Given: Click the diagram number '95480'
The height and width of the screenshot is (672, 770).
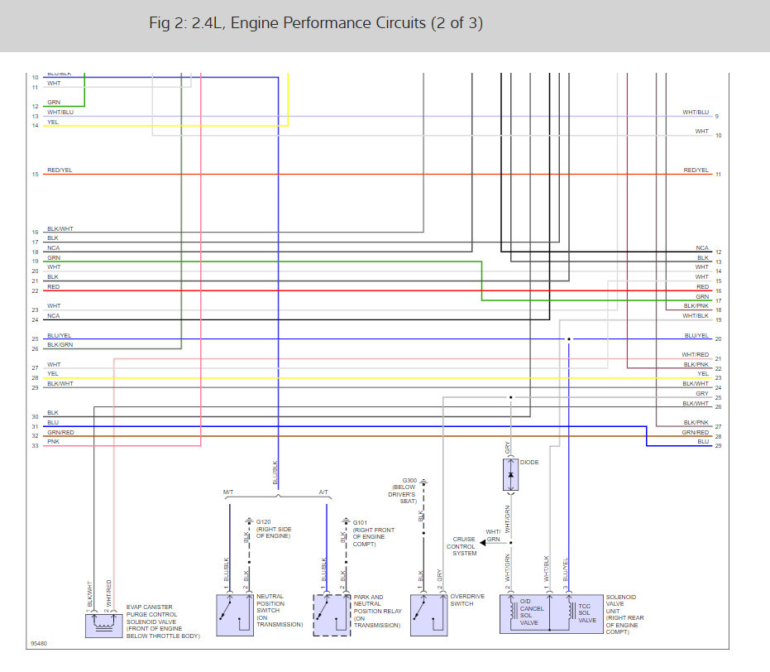Looking at the screenshot, I should 39,644.
